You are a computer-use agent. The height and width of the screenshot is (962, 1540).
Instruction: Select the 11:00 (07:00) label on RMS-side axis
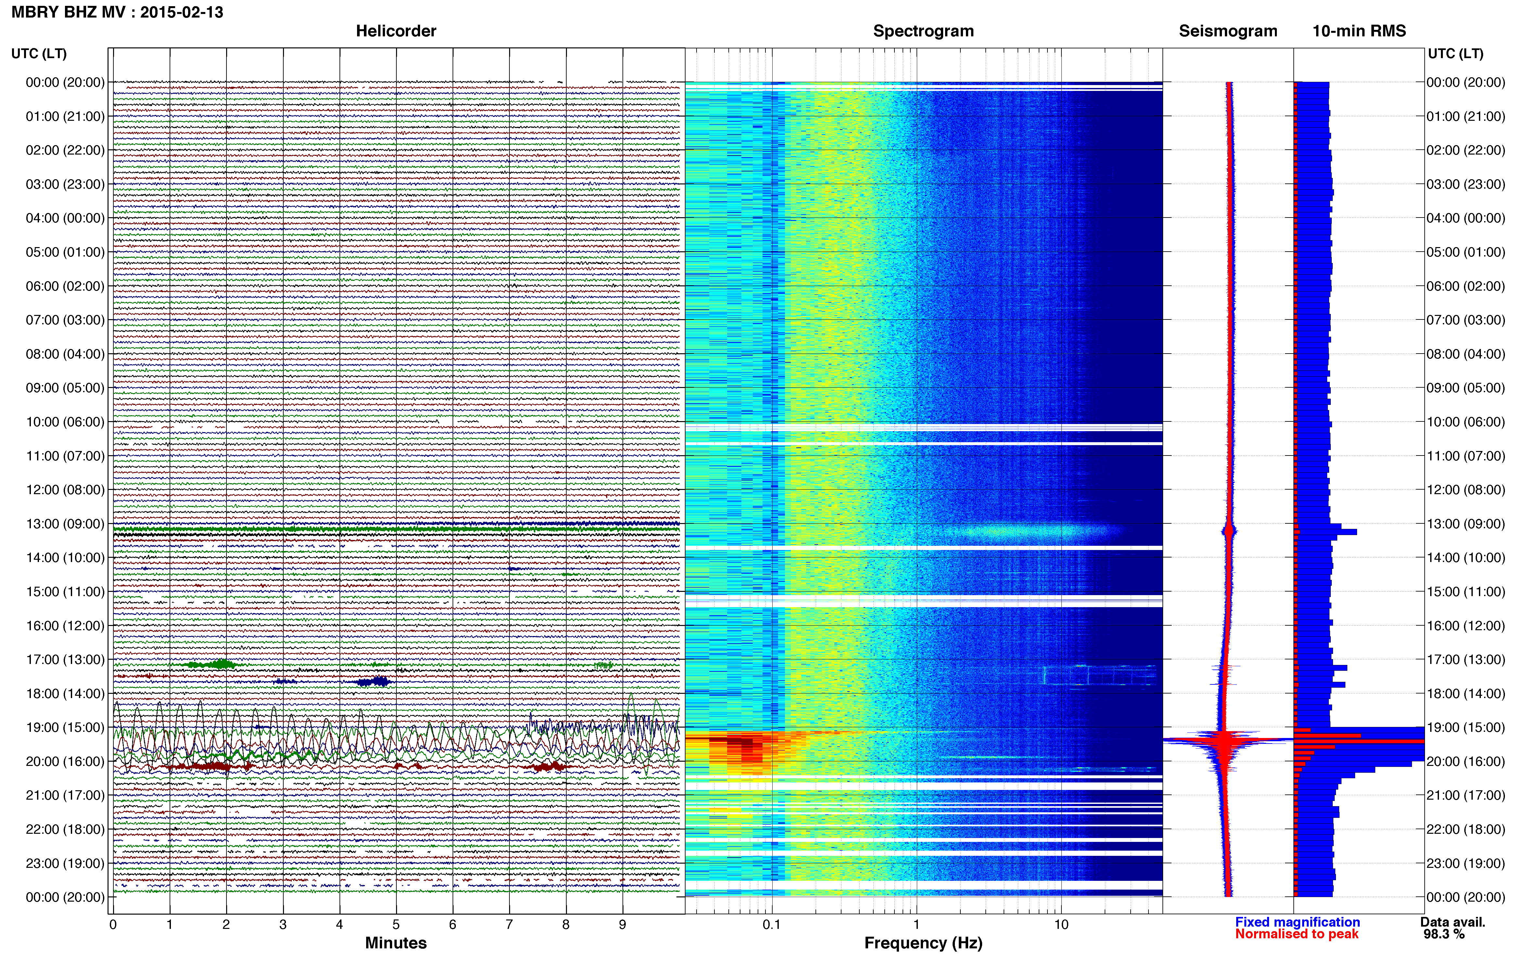1466,456
